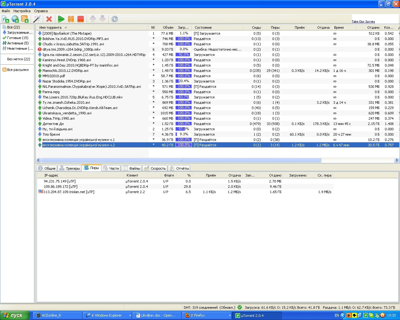Click red error icon of ditya.tmi torrent
This screenshot has width=400, height=320.
click(40, 49)
